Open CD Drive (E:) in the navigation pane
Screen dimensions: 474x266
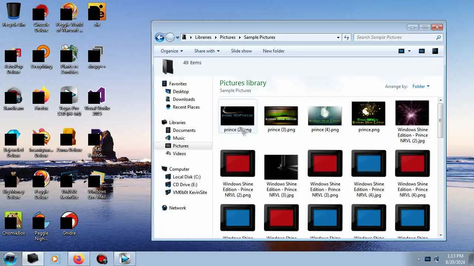point(185,185)
